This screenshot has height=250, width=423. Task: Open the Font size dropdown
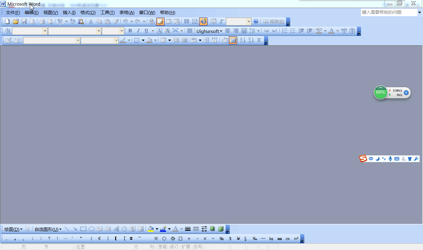[x=122, y=31]
